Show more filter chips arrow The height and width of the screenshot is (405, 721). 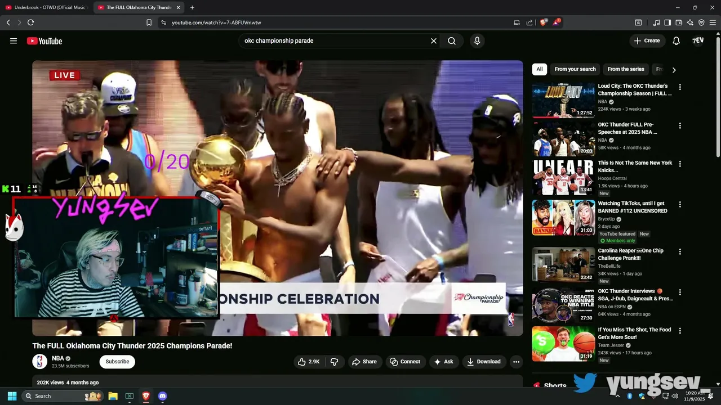click(x=674, y=70)
